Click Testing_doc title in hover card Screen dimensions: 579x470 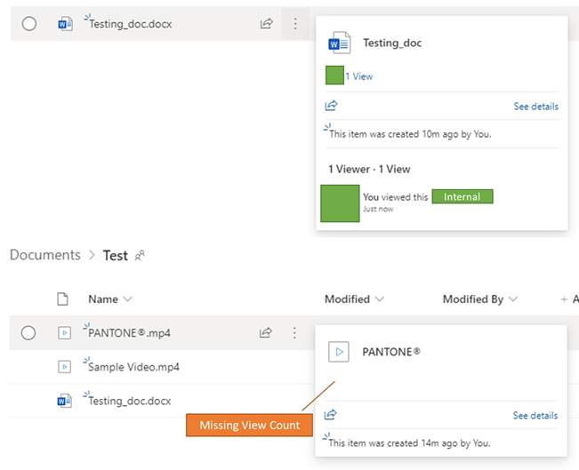[392, 43]
